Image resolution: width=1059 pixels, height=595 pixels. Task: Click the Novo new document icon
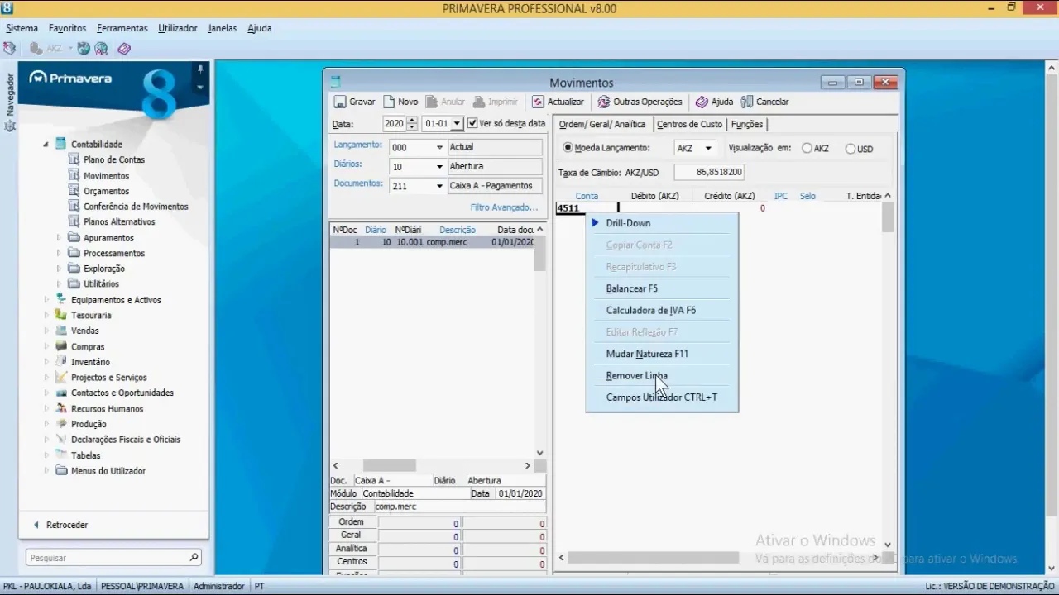(389, 102)
